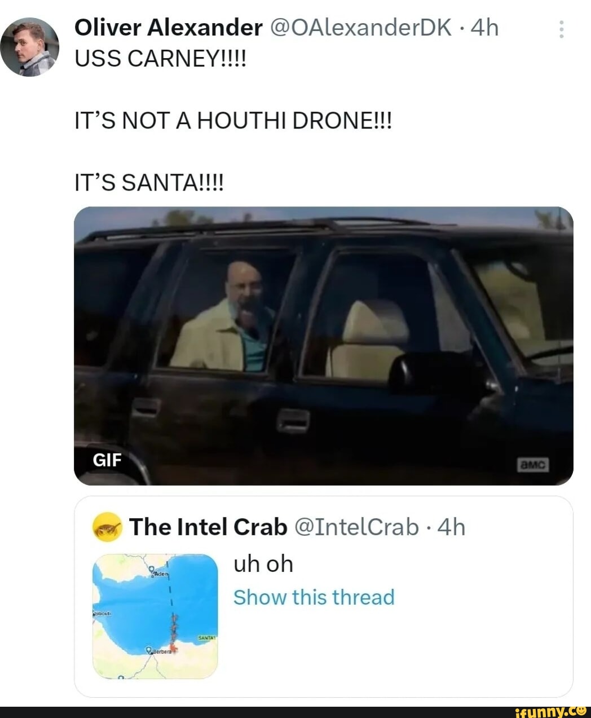Visit the @IntelCrab handle
The width and height of the screenshot is (591, 718).
click(356, 527)
